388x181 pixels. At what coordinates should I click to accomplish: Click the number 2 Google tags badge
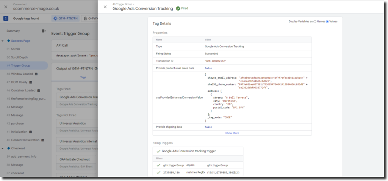tap(6, 18)
